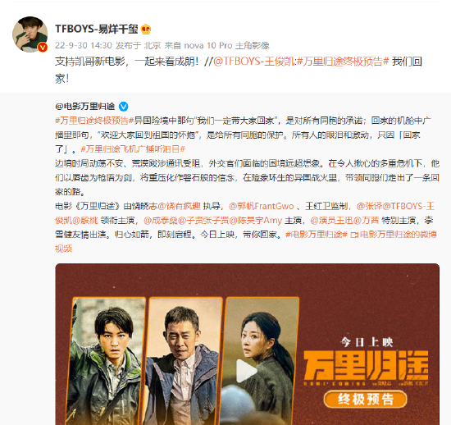Open the @成泰燊 mention
The width and height of the screenshot is (451, 425).
[161, 221]
